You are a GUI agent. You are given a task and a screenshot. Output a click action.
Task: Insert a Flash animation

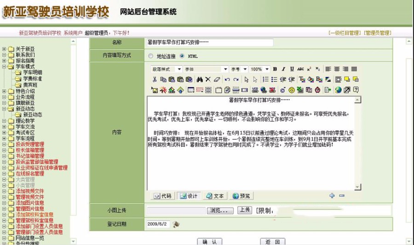(x=163, y=90)
